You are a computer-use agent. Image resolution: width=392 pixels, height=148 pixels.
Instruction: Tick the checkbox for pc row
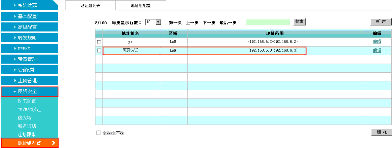tap(99, 42)
